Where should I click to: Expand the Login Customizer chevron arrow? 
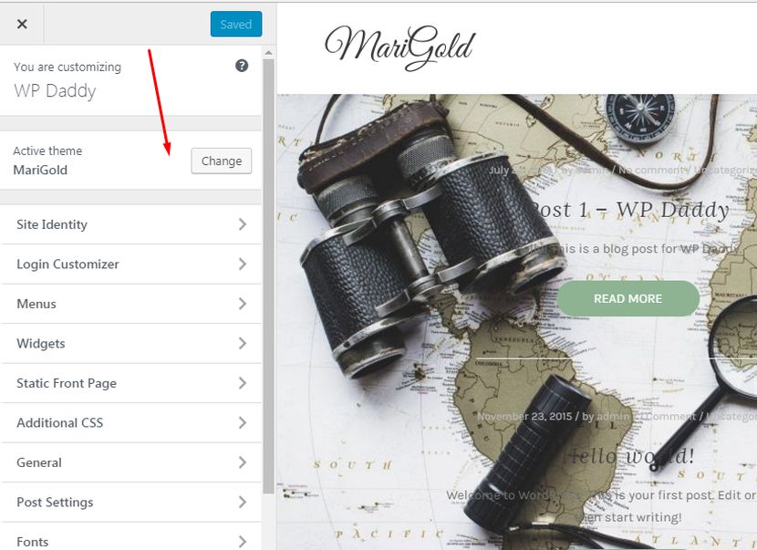click(x=243, y=265)
